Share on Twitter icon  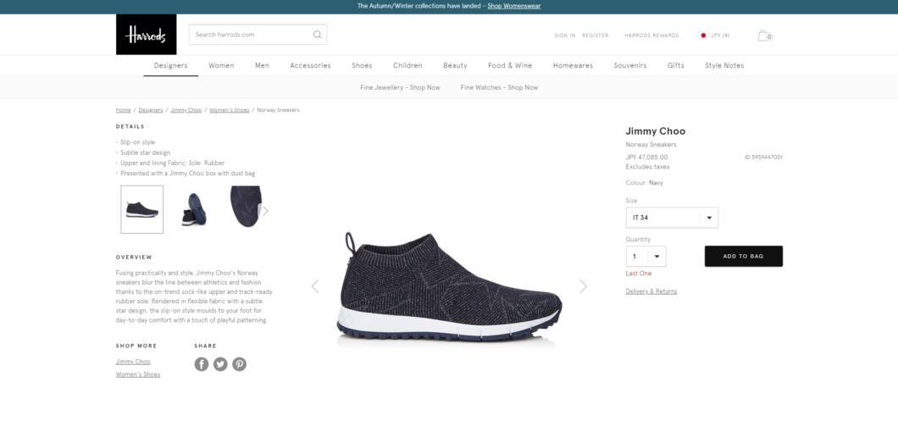[x=220, y=364]
